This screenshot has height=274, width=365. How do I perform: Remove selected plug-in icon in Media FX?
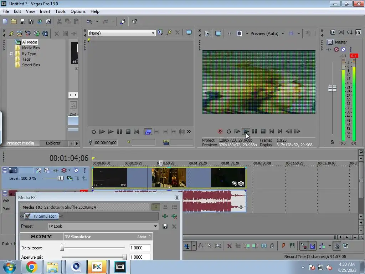[x=174, y=217]
